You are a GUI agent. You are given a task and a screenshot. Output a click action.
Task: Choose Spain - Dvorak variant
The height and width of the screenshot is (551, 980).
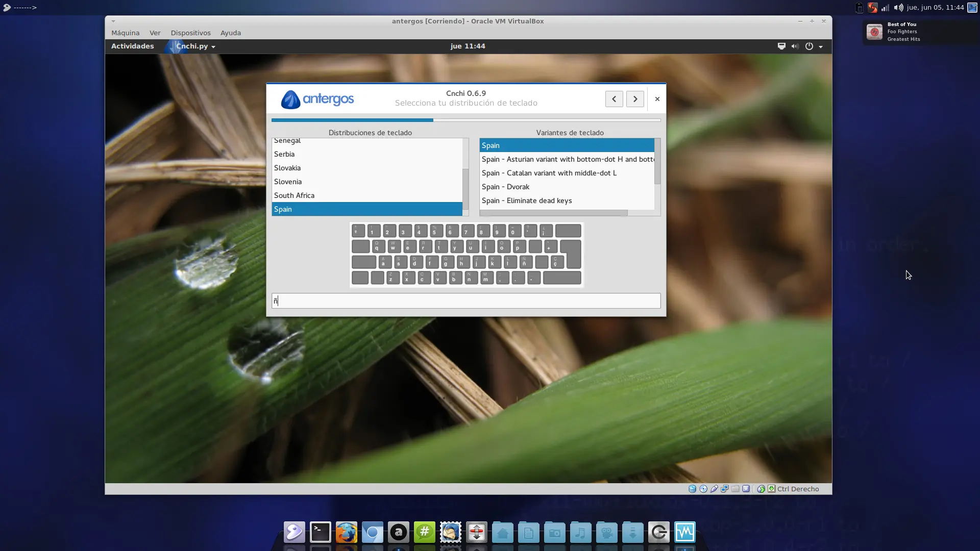click(x=567, y=187)
